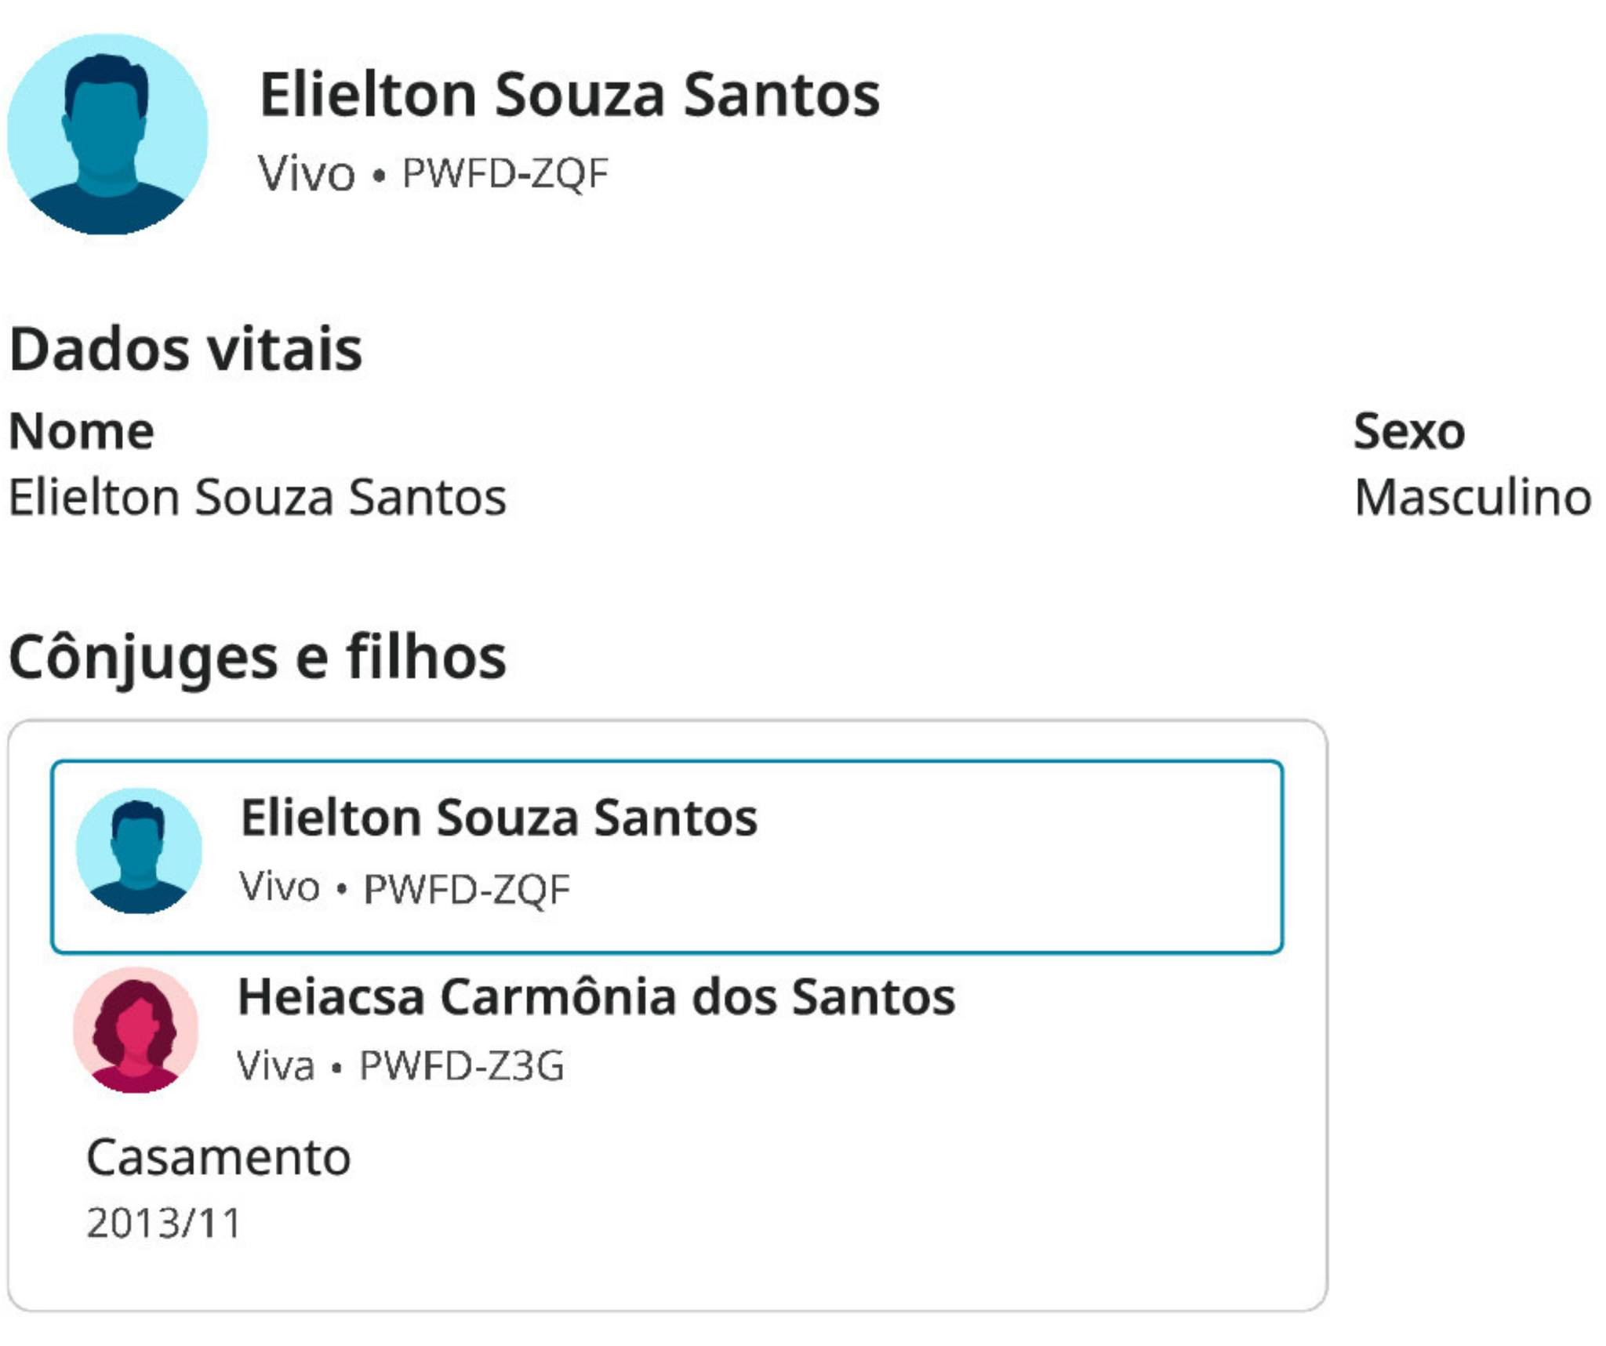Click the 'Viva' status beside Heiacsa's ID
The width and height of the screenshot is (1606, 1346).
click(276, 1065)
